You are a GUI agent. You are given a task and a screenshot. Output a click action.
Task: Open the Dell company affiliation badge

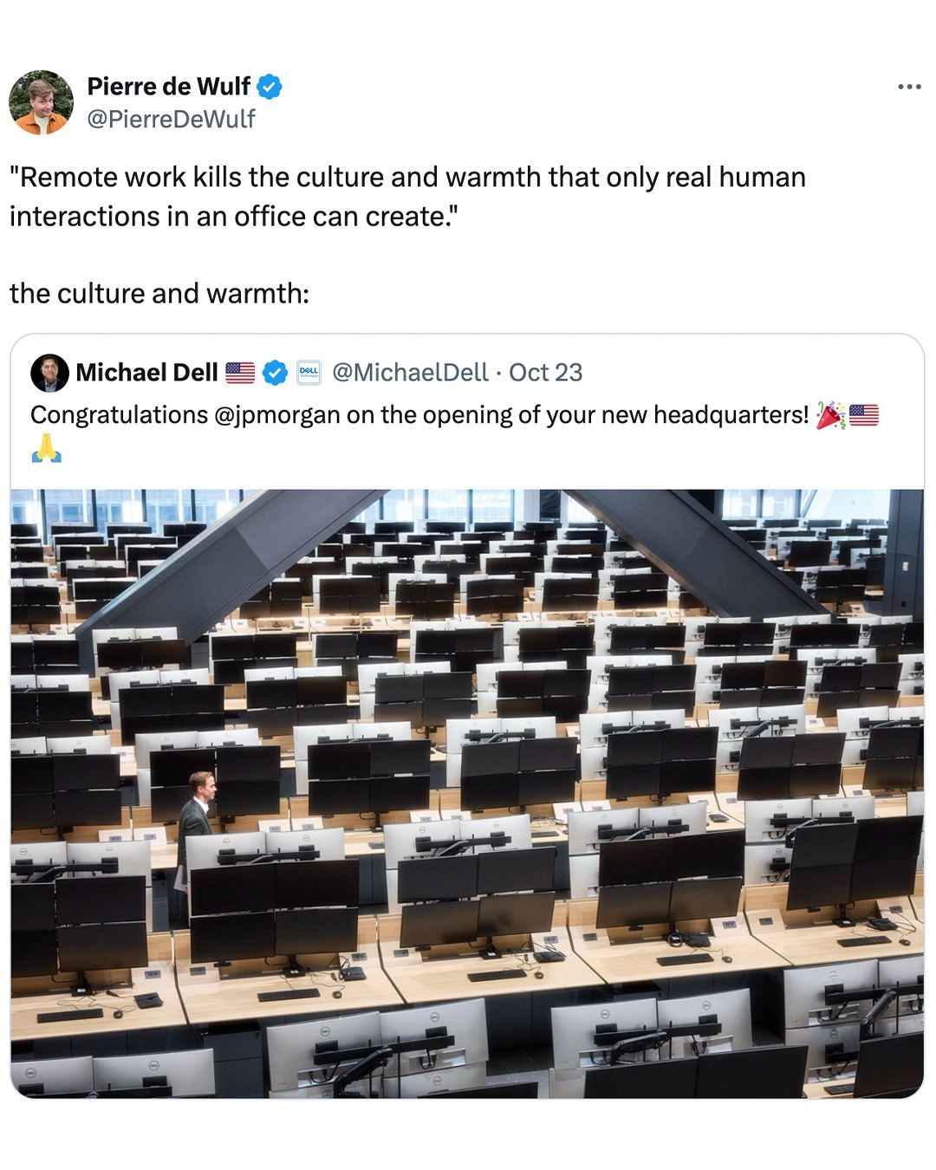tap(309, 373)
